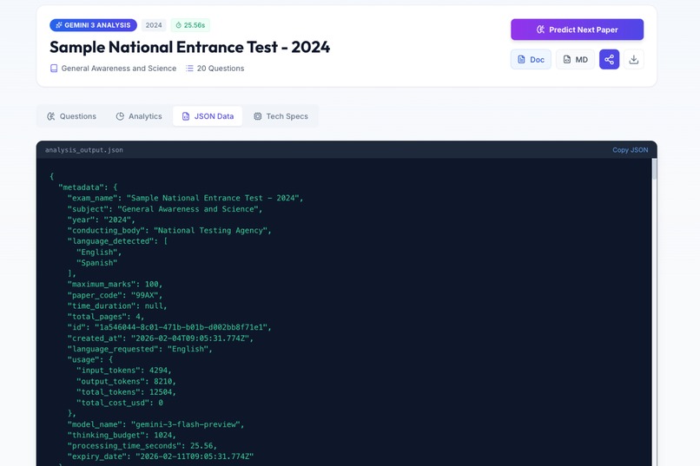This screenshot has width=700, height=466.
Task: Click the "year": "2024" JSON line
Action: [101, 220]
